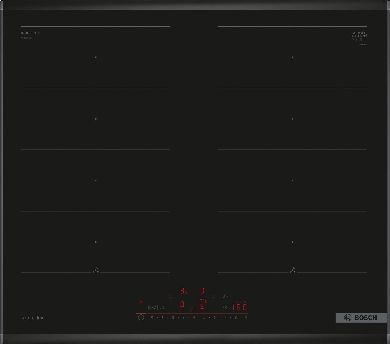Click the INDUCTION label
Viewport: 390px width, 344px height.
pyautogui.click(x=30, y=33)
